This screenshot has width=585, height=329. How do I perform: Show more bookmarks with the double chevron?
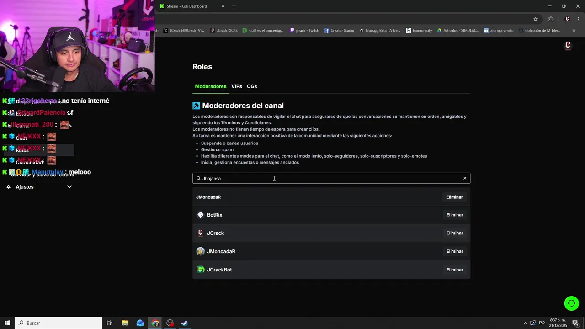pos(574,31)
